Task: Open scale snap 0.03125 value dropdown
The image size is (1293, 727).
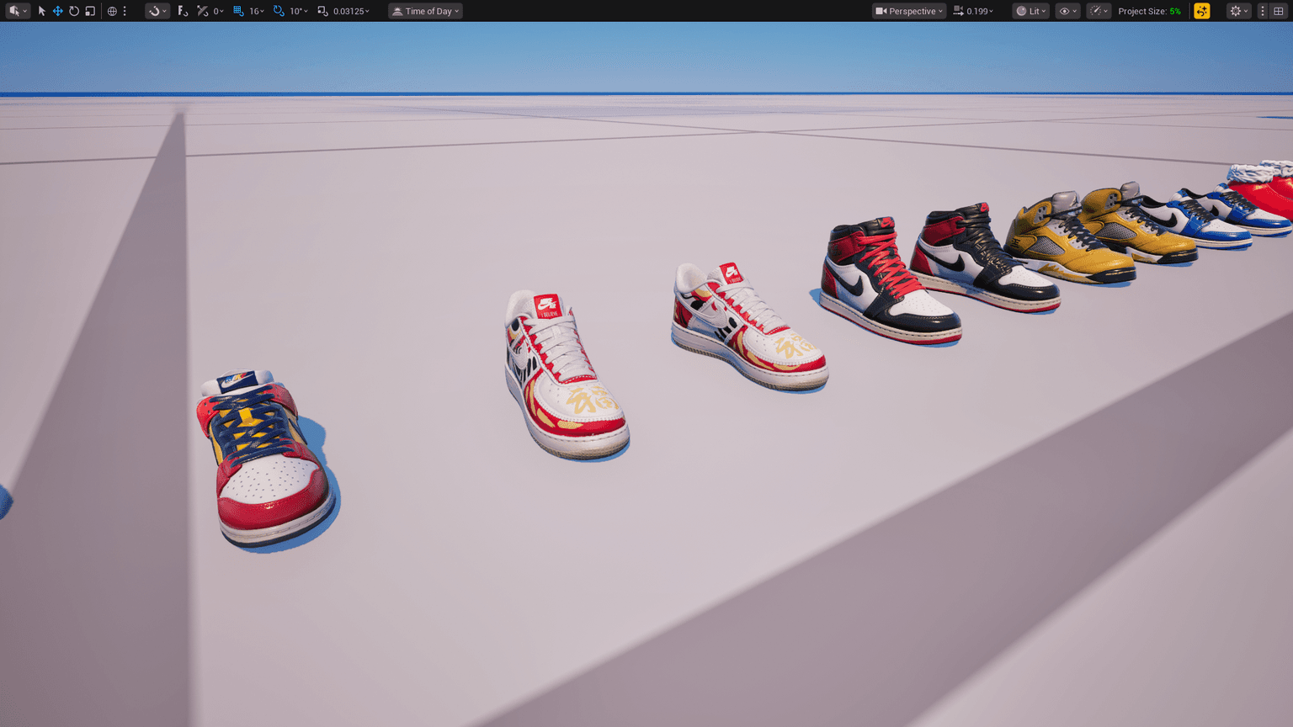Action: pos(351,11)
